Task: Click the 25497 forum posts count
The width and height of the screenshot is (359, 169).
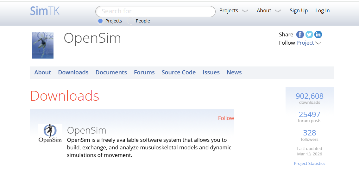Action: coord(310,115)
